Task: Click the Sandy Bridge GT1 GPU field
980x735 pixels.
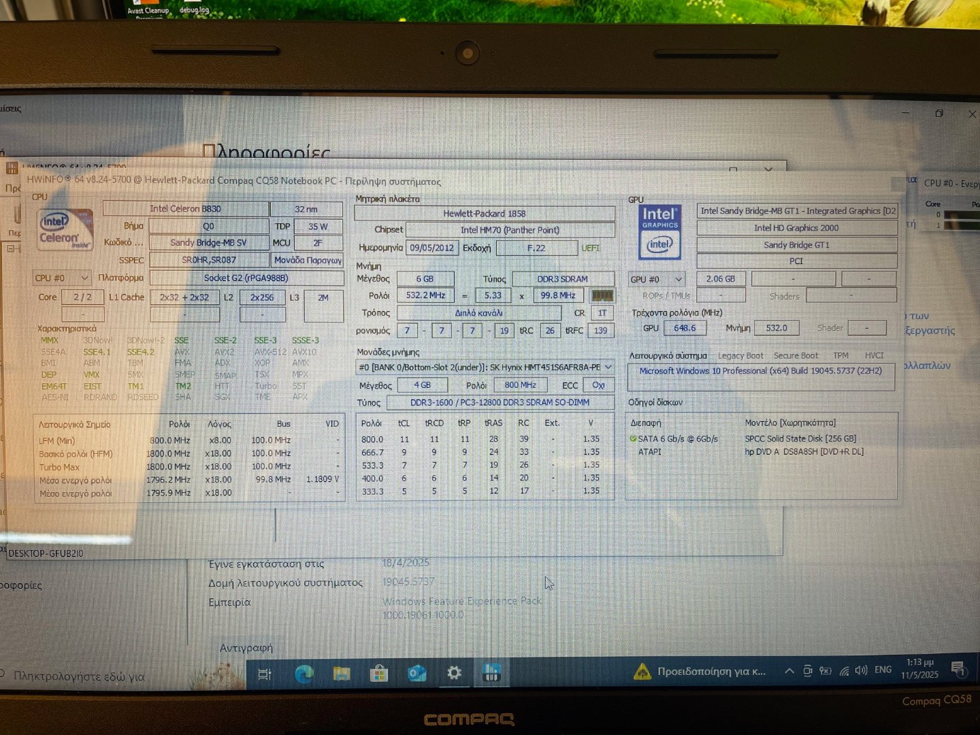Action: tap(796, 245)
